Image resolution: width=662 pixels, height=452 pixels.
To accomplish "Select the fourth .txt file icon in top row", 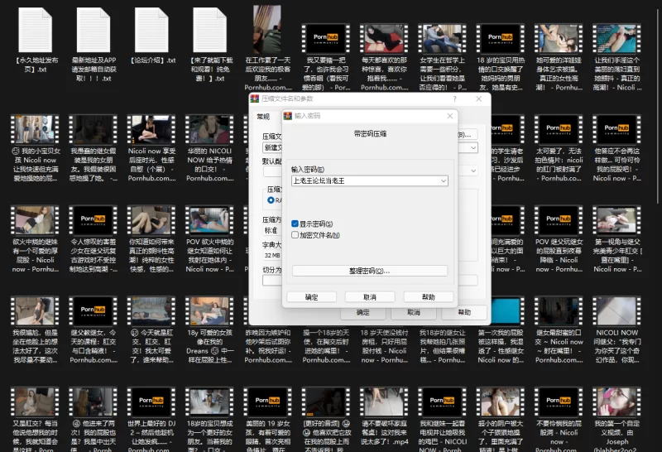I will (211, 30).
